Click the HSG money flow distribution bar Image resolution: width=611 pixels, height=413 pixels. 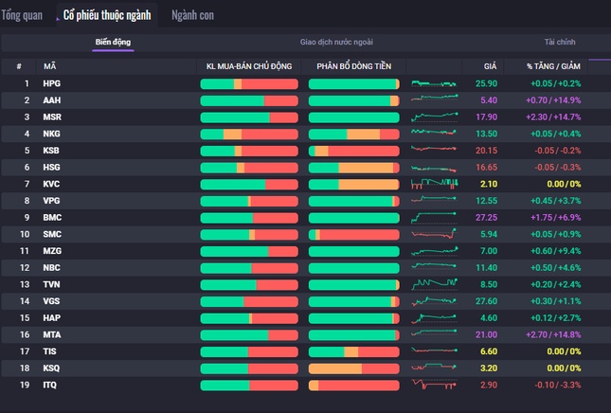coord(353,168)
